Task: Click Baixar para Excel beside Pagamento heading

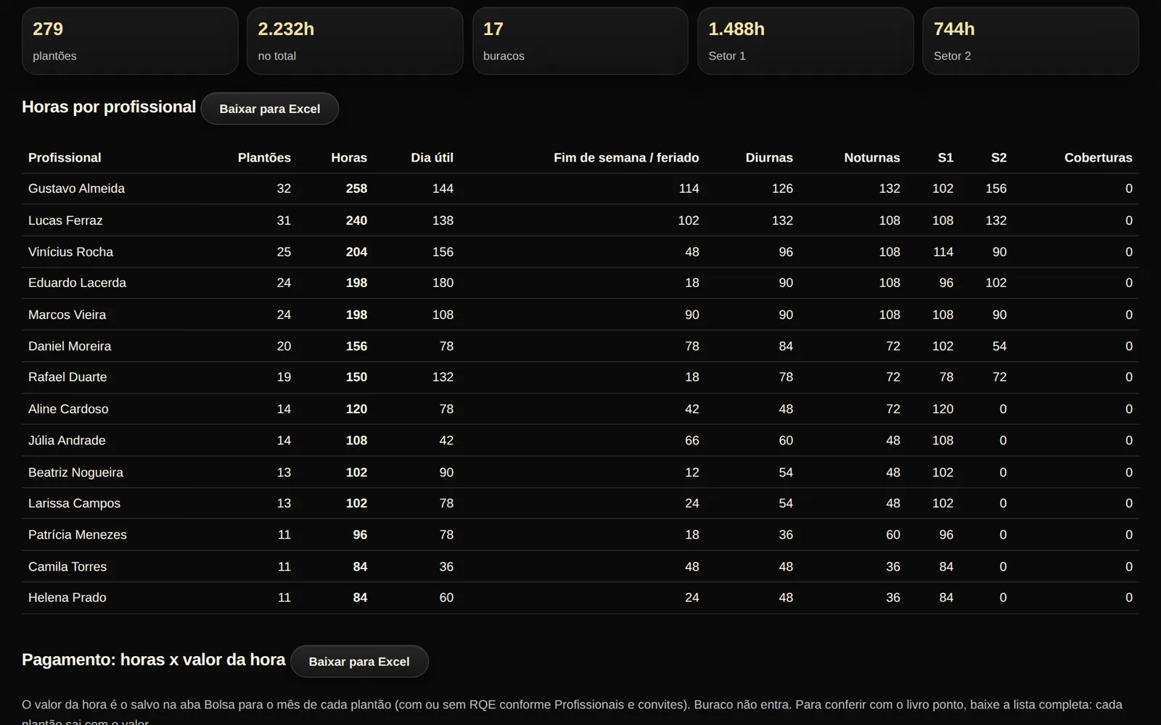Action: click(359, 661)
